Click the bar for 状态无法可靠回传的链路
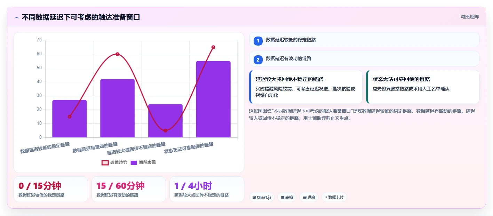 point(213,99)
